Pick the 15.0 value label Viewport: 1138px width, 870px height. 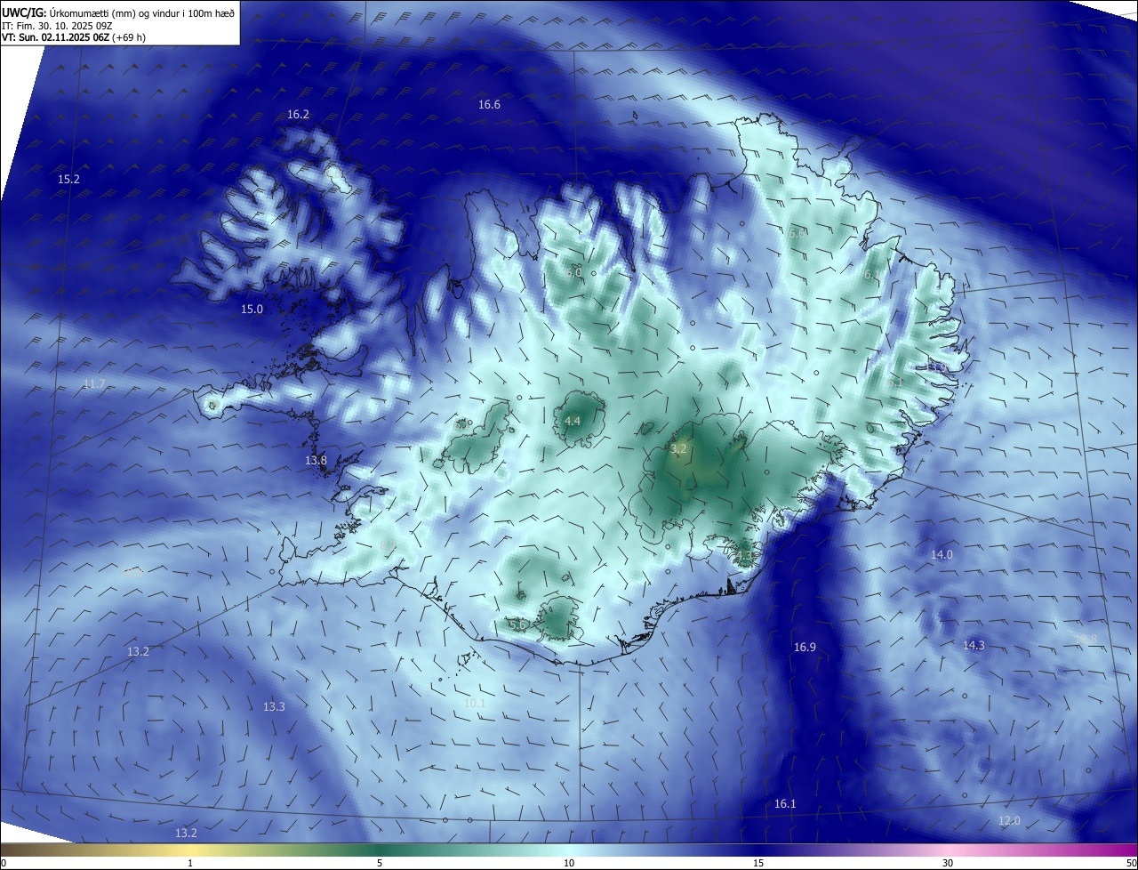pyautogui.click(x=252, y=310)
